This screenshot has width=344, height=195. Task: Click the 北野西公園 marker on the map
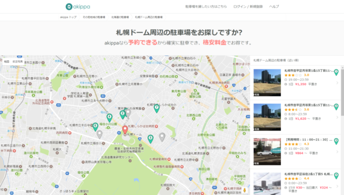point(193,119)
